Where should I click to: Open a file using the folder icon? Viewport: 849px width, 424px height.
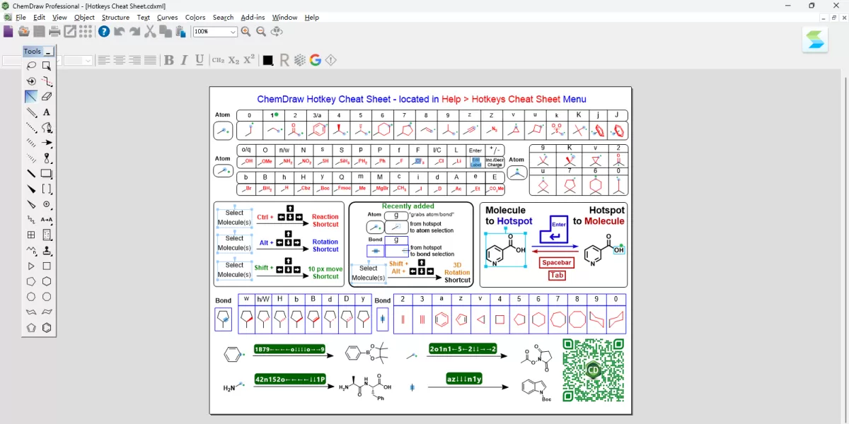[x=24, y=31]
